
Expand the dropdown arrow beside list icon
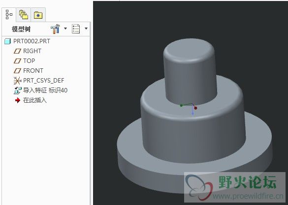86,29
